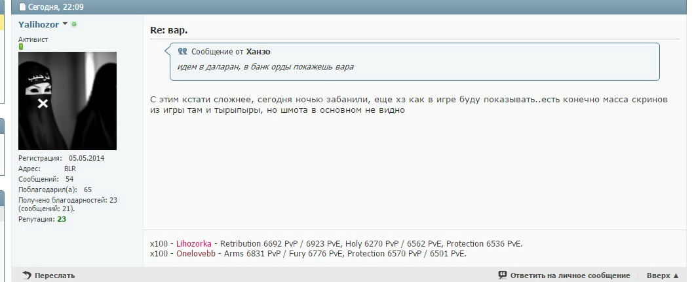Click the green online status indicator
694x282 pixels.
[x=74, y=24]
